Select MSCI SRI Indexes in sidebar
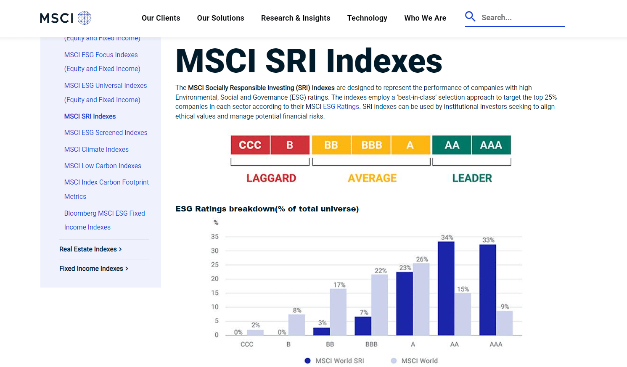The image size is (627, 367). (x=90, y=116)
